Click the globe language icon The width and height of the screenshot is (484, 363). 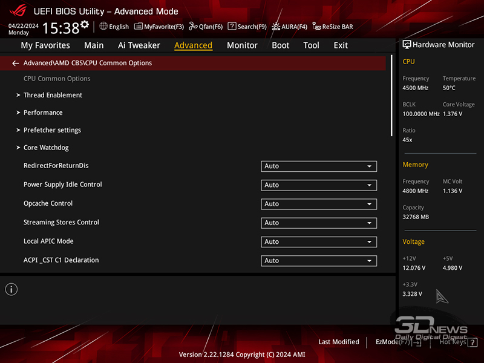point(103,26)
